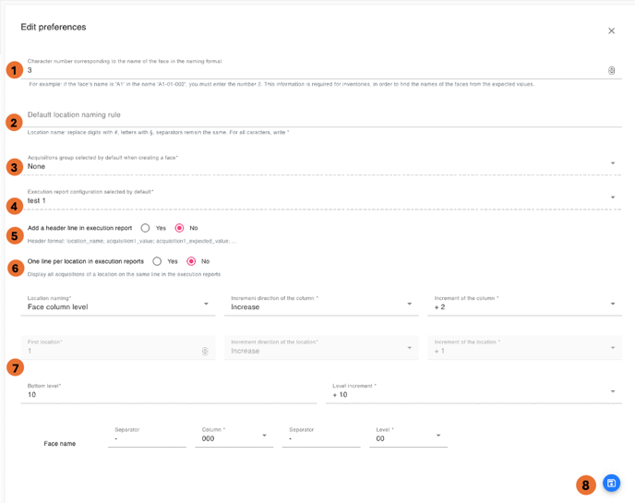Viewport: 635px width, 503px height.
Task: Expand the Level increment dropdown
Action: tap(472, 394)
